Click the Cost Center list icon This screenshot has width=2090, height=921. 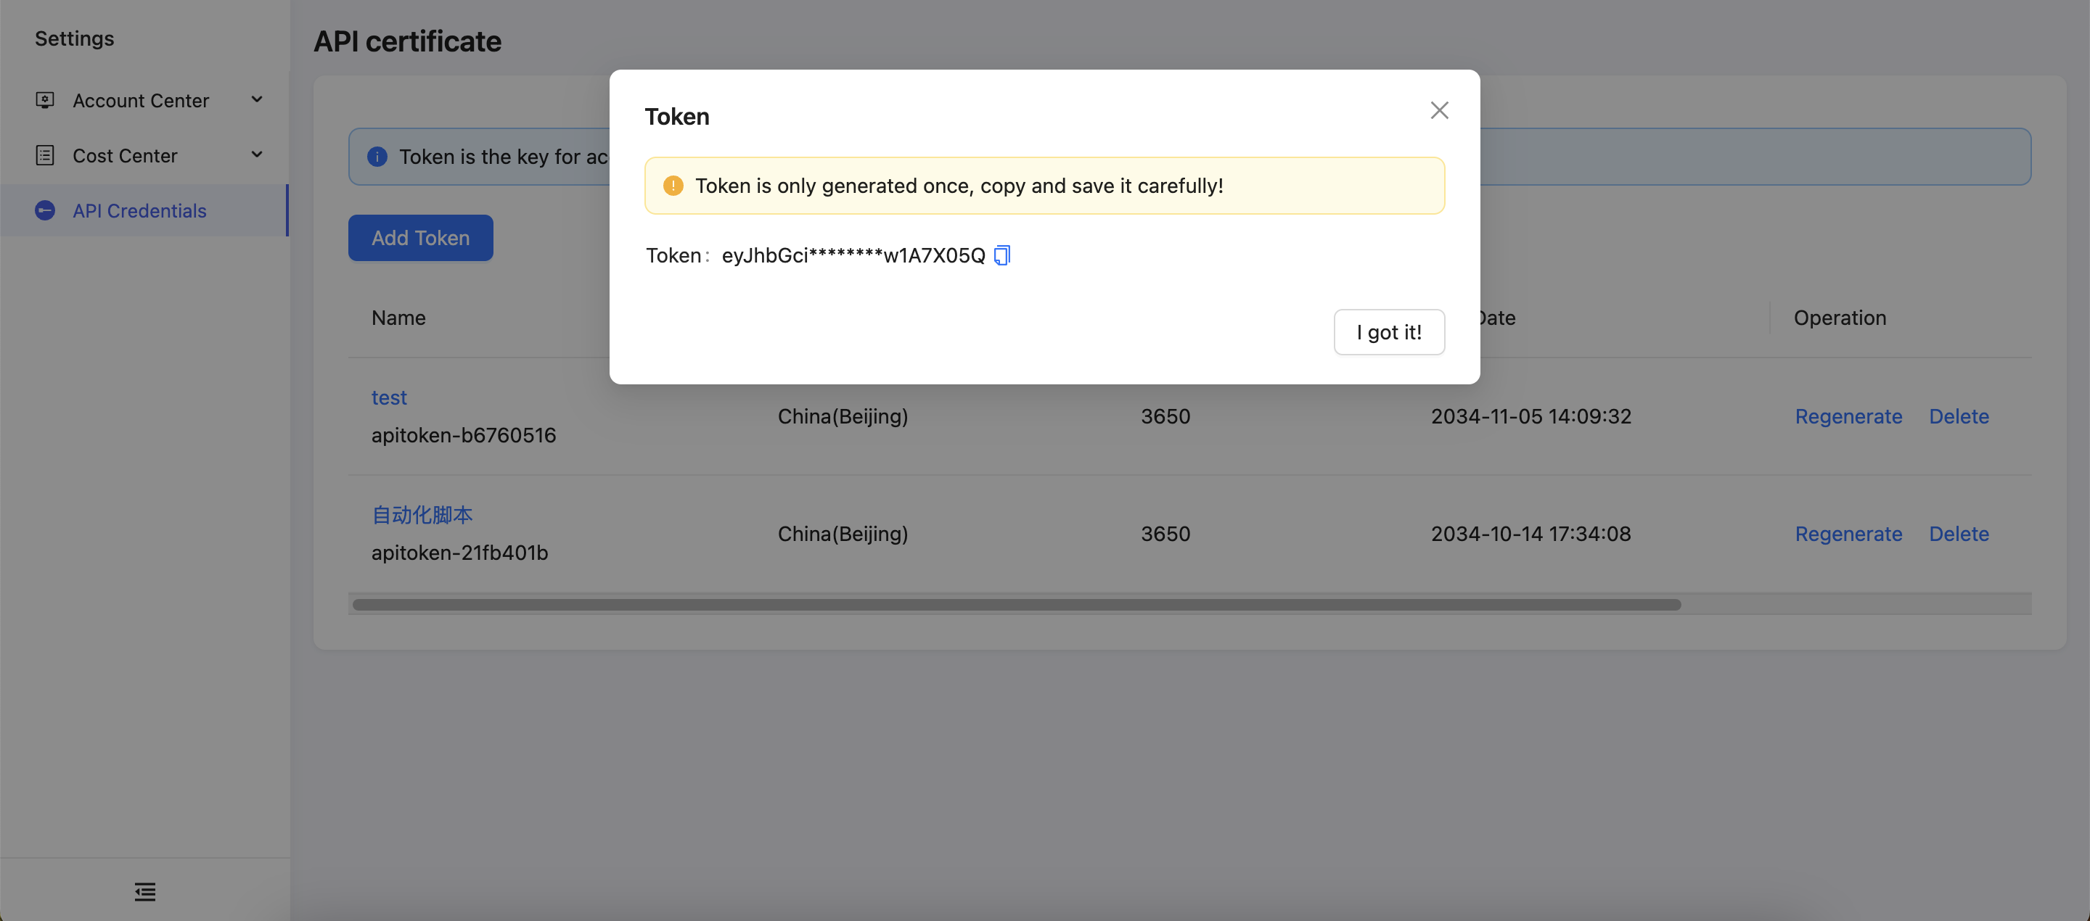click(x=44, y=155)
